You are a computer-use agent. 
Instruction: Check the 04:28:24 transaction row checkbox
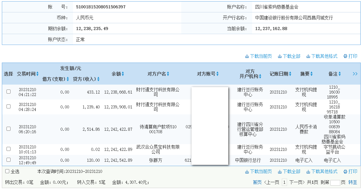pyautogui.click(x=9, y=107)
